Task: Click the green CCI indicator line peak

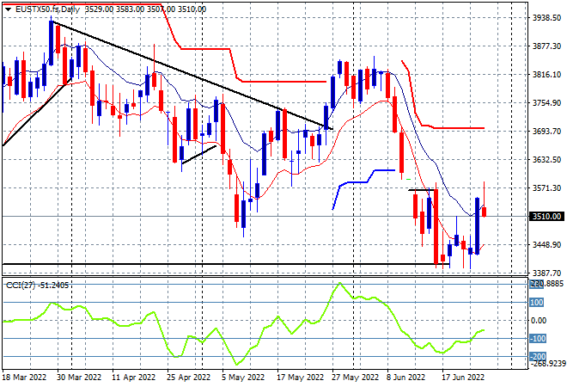Action: (x=339, y=284)
